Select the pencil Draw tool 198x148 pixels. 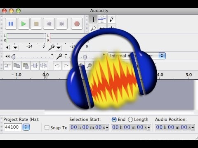click(111, 19)
